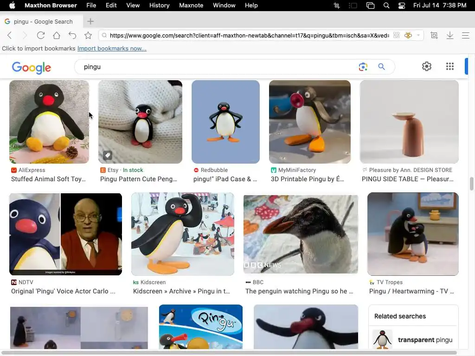Open the History menu

tap(160, 6)
